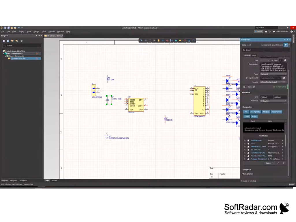Toggle lock for Temperature Coefficient parameter

point(248,146)
